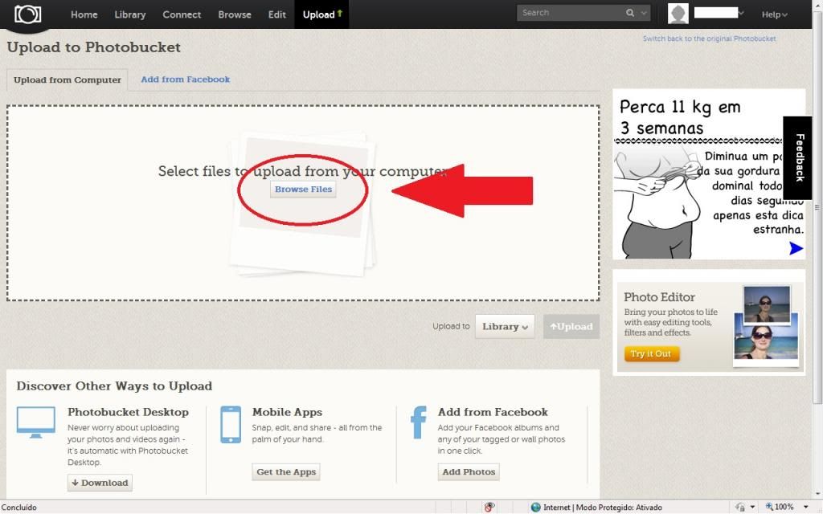Click the user avatar icon
Viewport: 823px width, 514px height.
pos(678,14)
